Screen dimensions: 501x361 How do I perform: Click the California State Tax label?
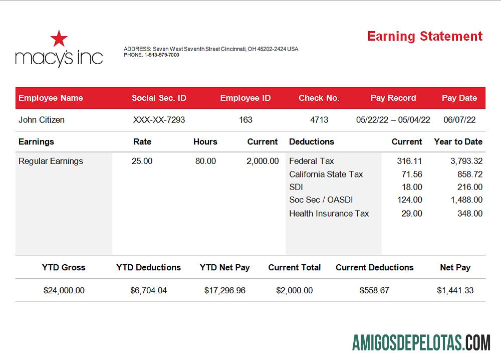pyautogui.click(x=326, y=174)
